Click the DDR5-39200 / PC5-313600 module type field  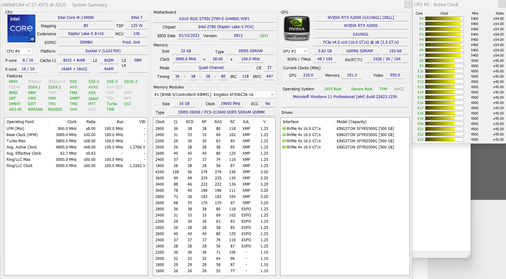pos(221,112)
